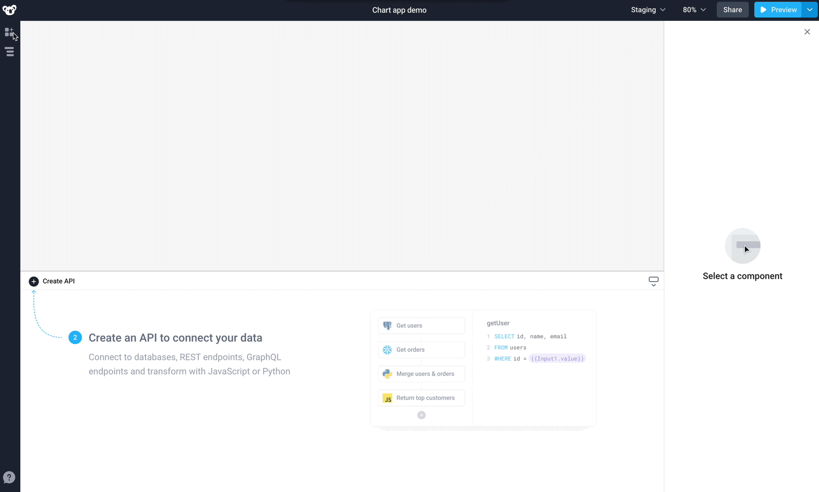Start Preview mode

point(777,10)
